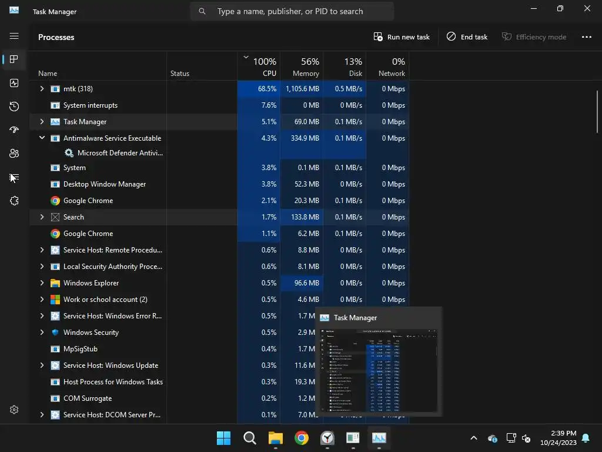Sort by the Network column header

click(387, 66)
